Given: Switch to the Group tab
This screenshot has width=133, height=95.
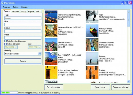Looking at the screenshot, I should [24, 11].
